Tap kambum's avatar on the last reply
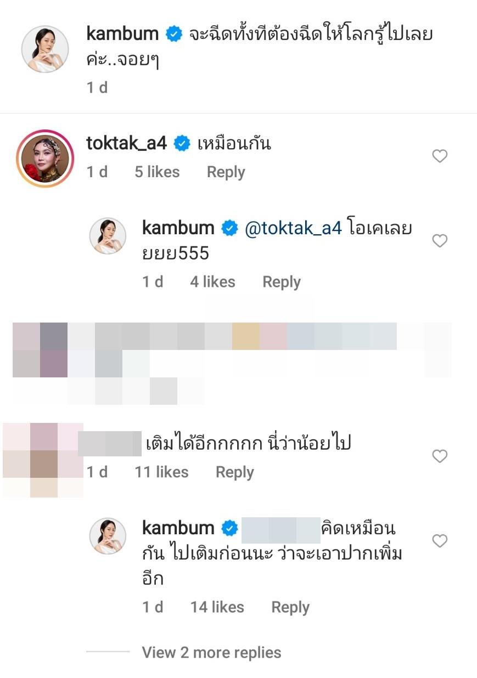The width and height of the screenshot is (477, 678). (108, 535)
